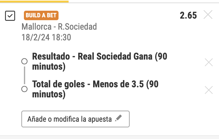Image resolution: width=219 pixels, height=139 pixels.
Task: Select the circle marker beside Total de goles
Action: 24,89
